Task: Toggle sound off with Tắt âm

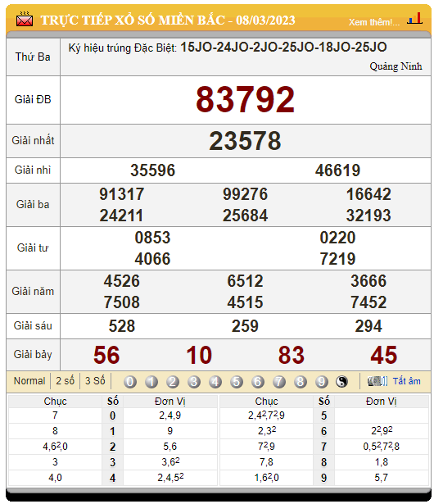Action: [406, 381]
